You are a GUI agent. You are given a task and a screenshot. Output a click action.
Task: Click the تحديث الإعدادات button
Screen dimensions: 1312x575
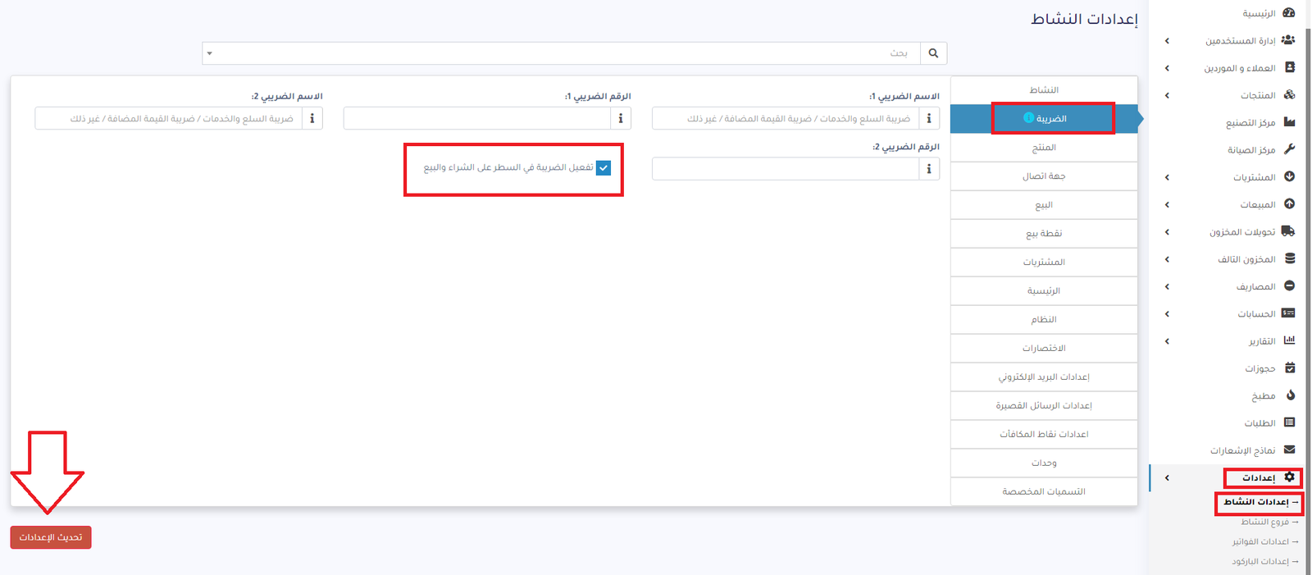[51, 537]
